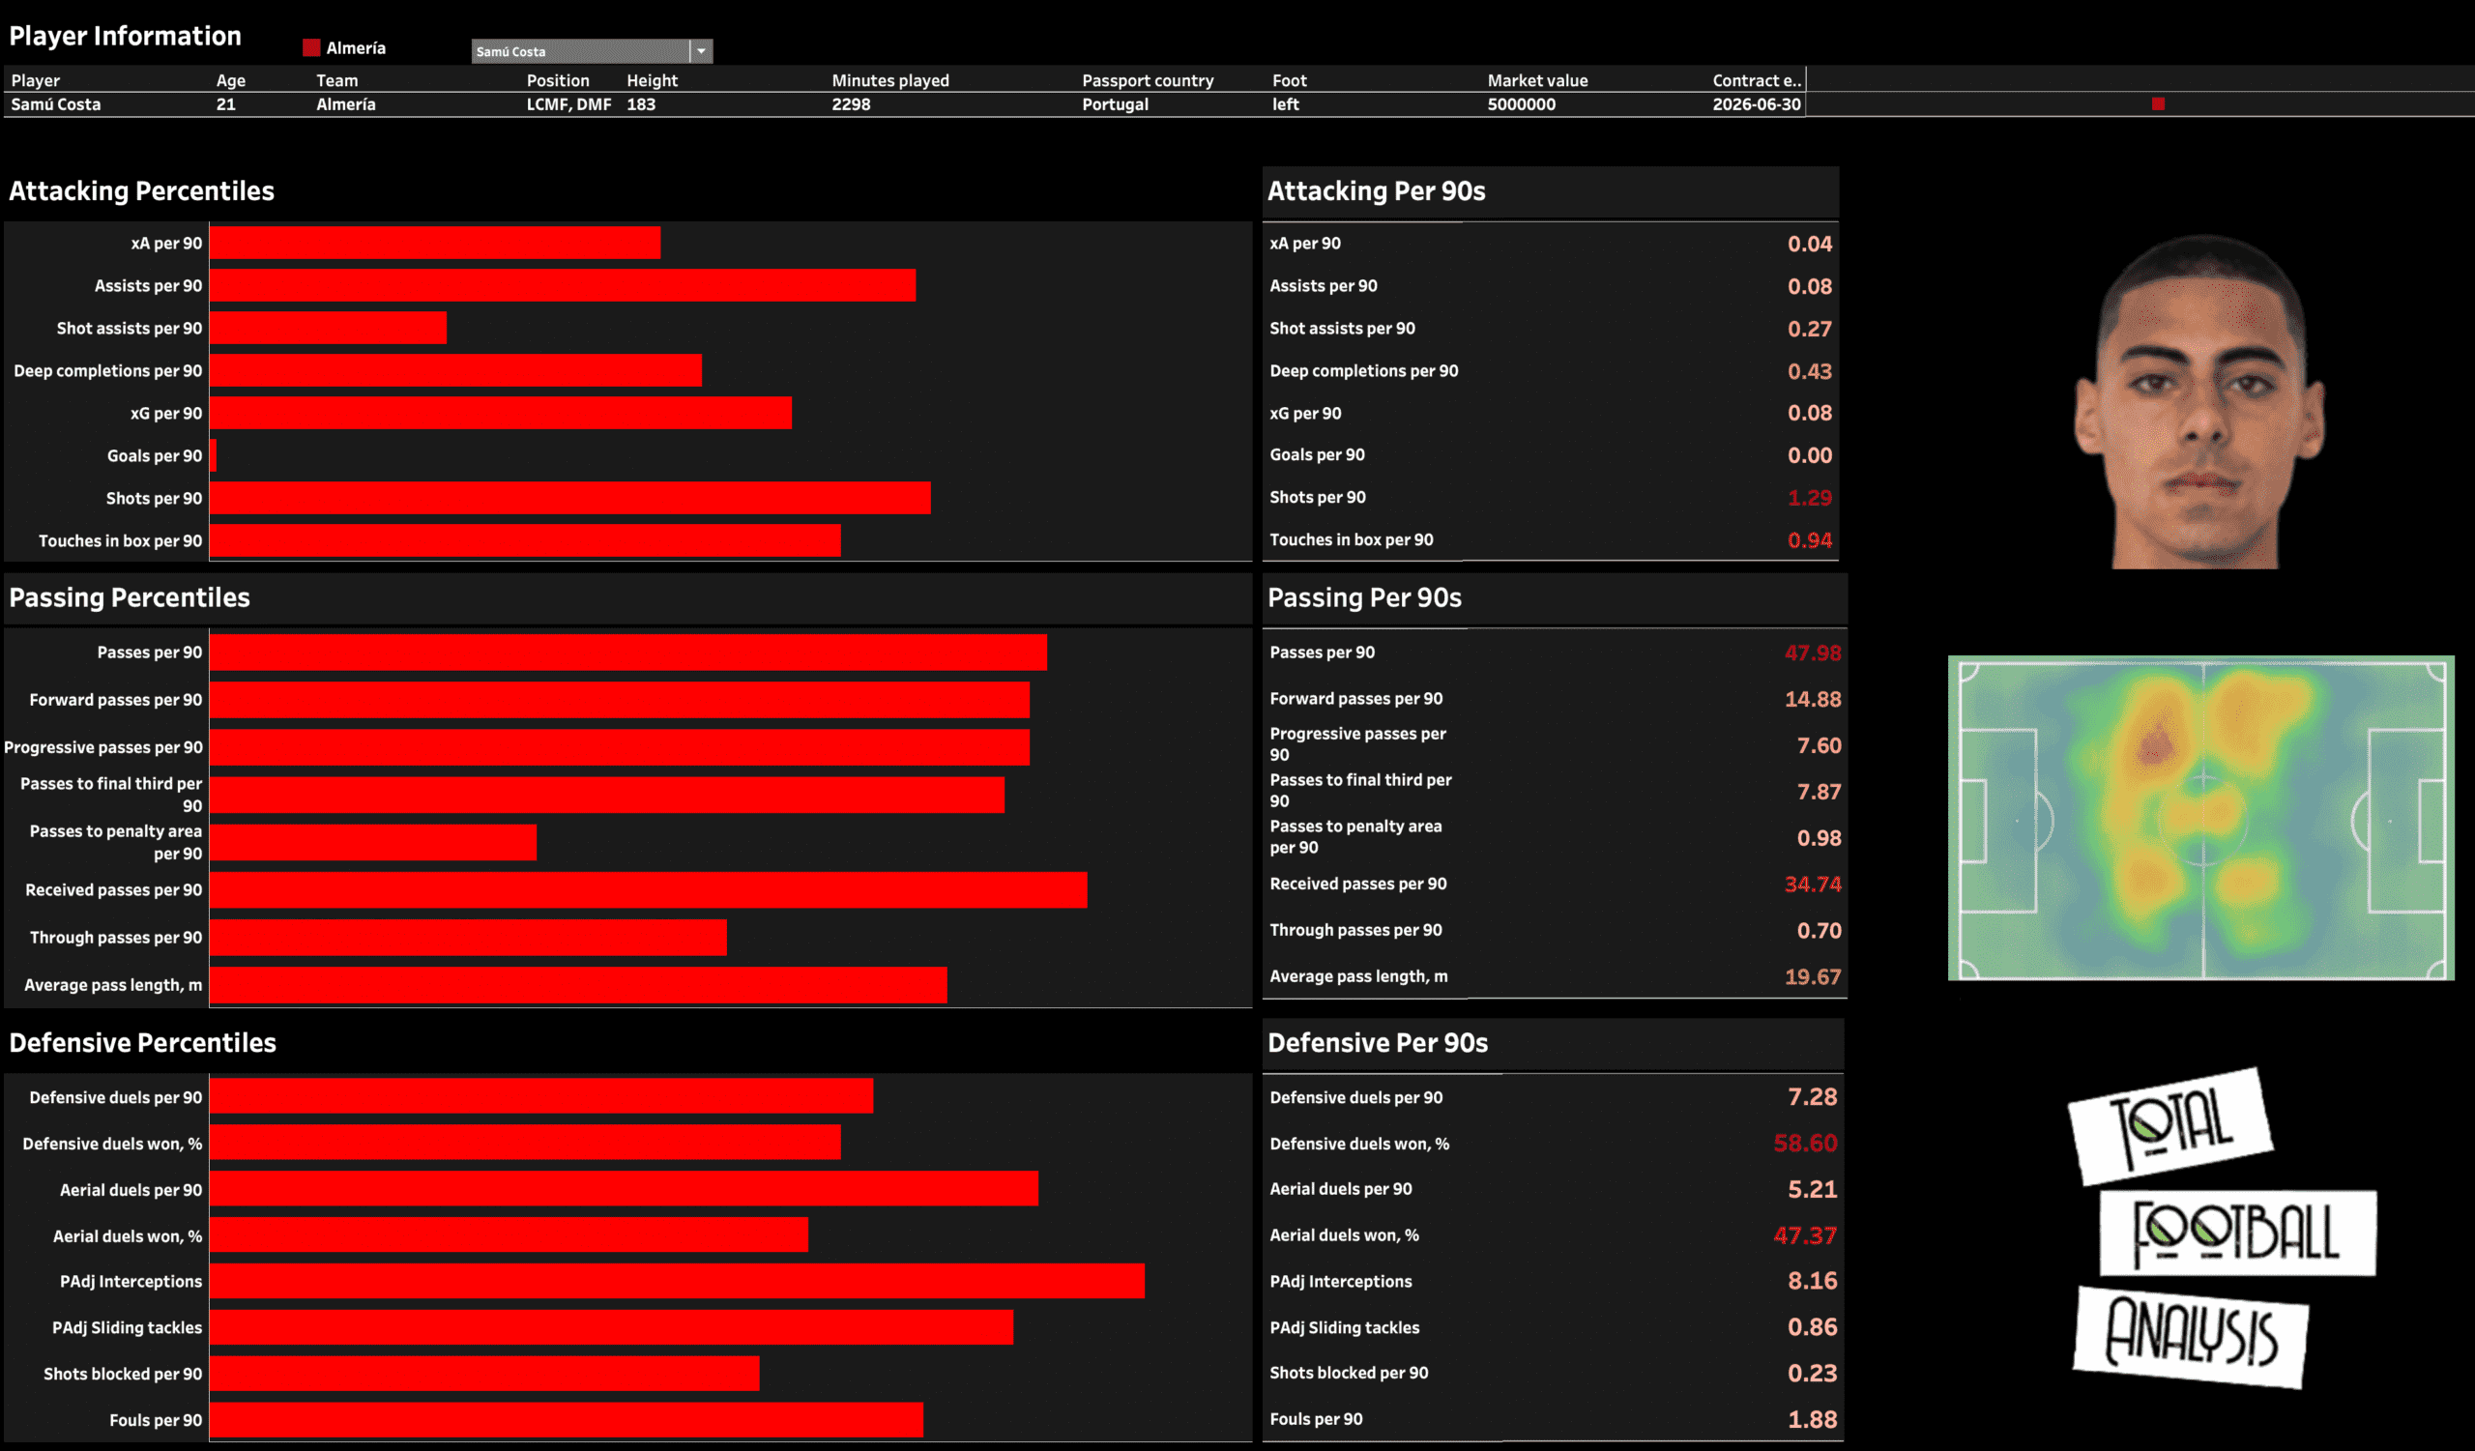Screen dimensions: 2475x1451
Task: Select the Samú Costa name cell
Action: [x=56, y=104]
